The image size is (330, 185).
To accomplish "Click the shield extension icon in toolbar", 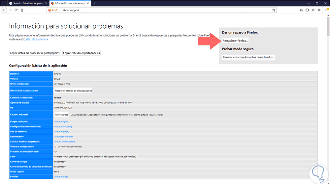I will [x=319, y=10].
